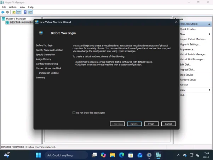Select 'Before You Begin' wizard step

click(45, 45)
